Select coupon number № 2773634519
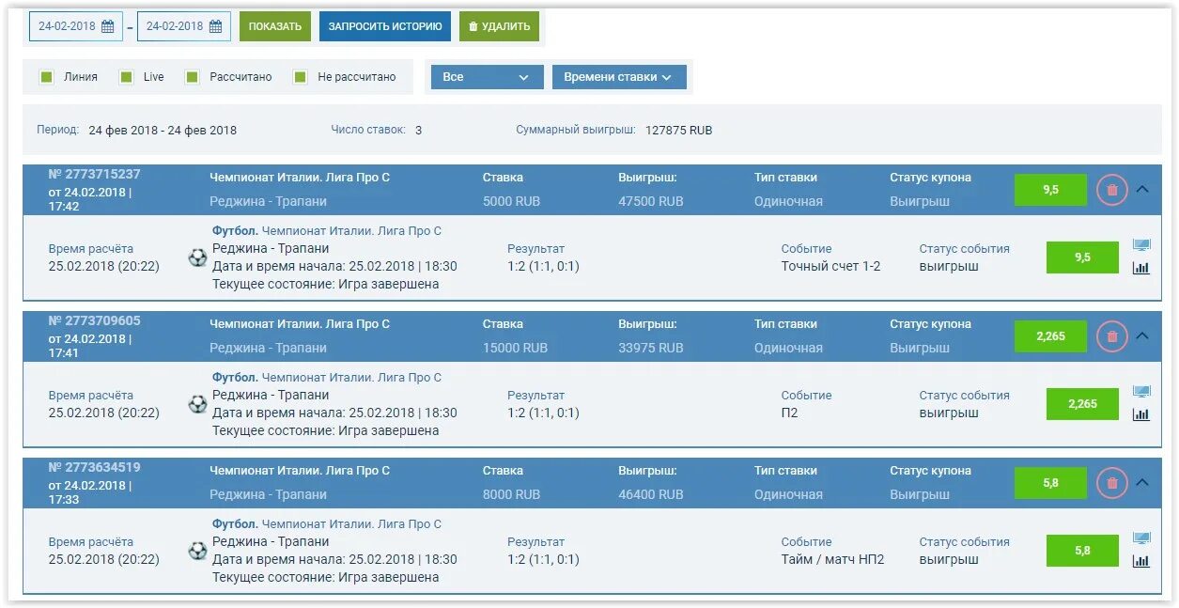1179x608 pixels. [x=94, y=467]
